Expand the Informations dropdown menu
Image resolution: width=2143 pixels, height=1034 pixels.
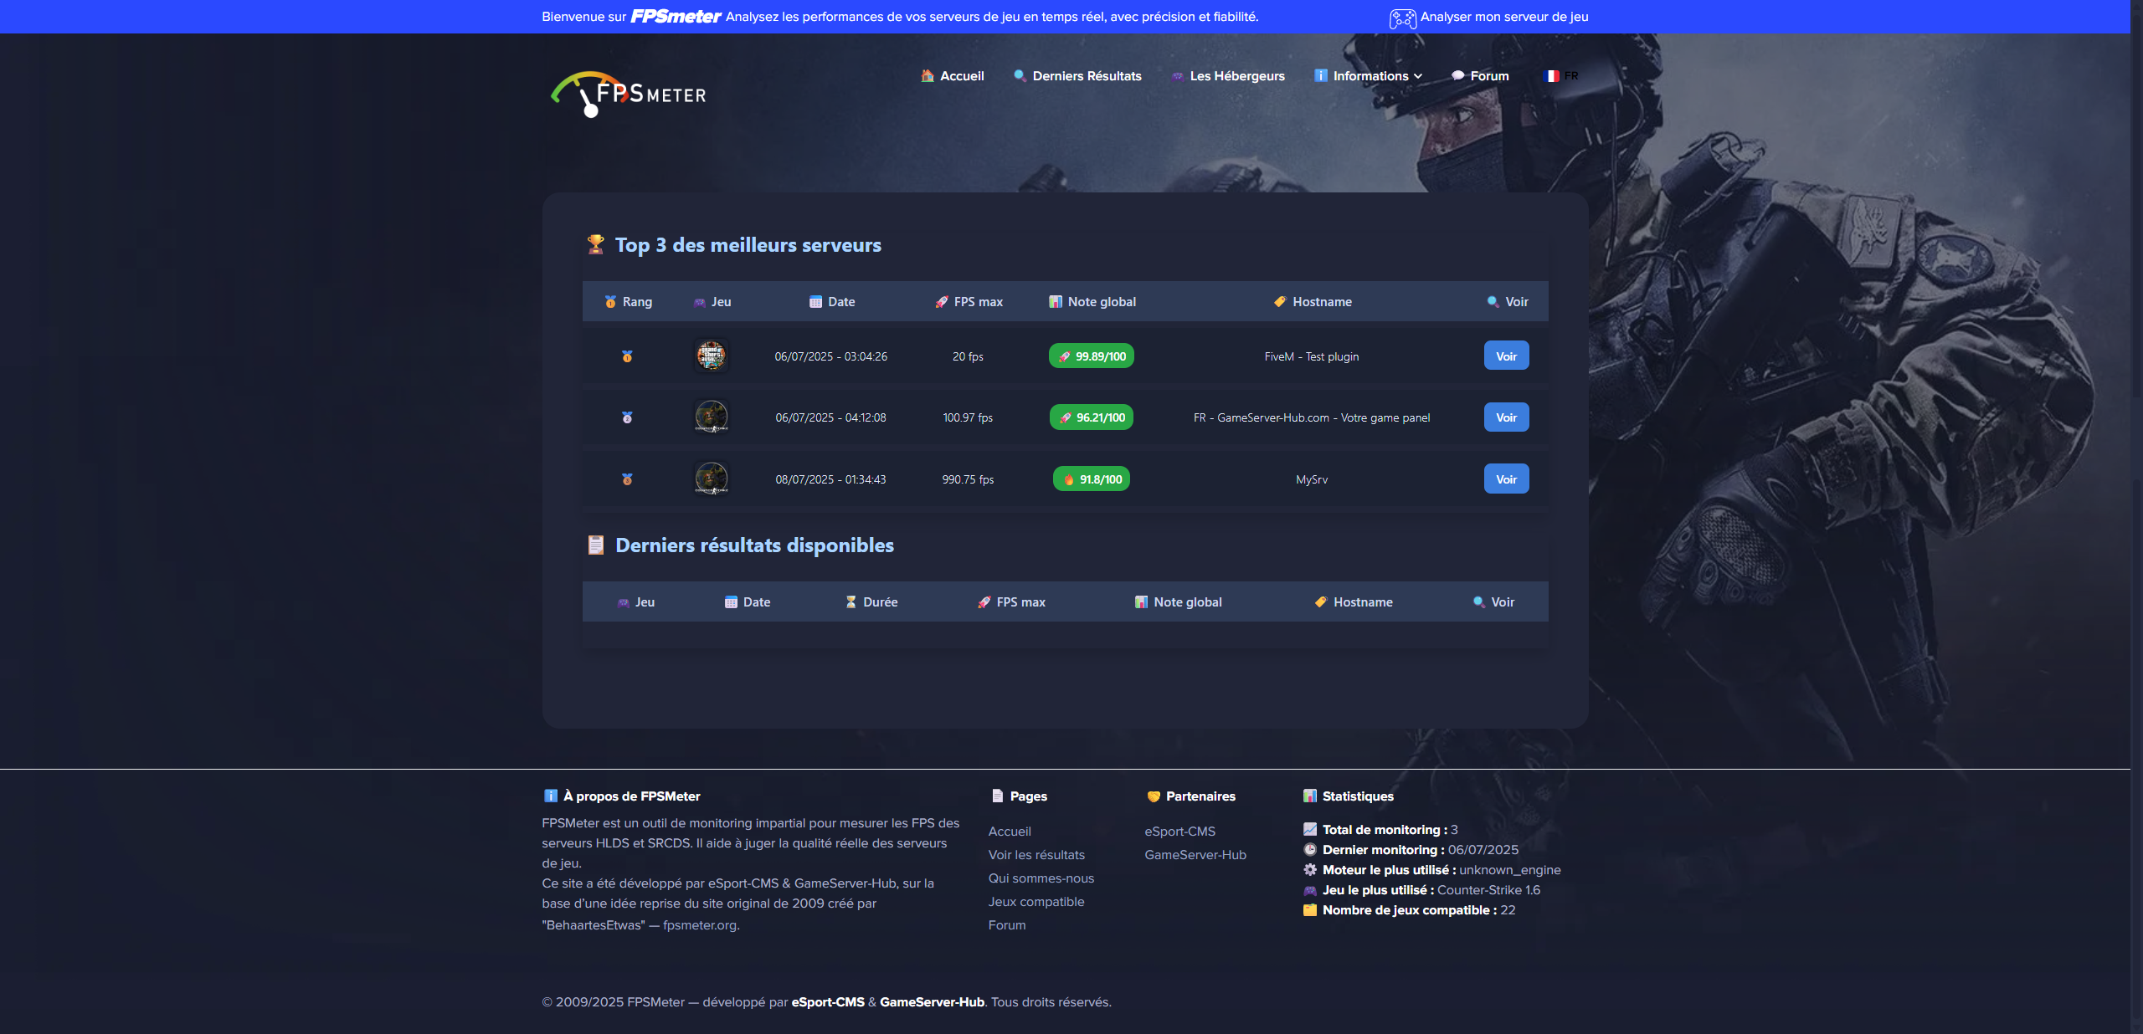1370,76
